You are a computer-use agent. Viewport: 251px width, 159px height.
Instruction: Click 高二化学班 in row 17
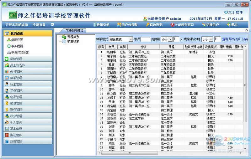click(136, 118)
